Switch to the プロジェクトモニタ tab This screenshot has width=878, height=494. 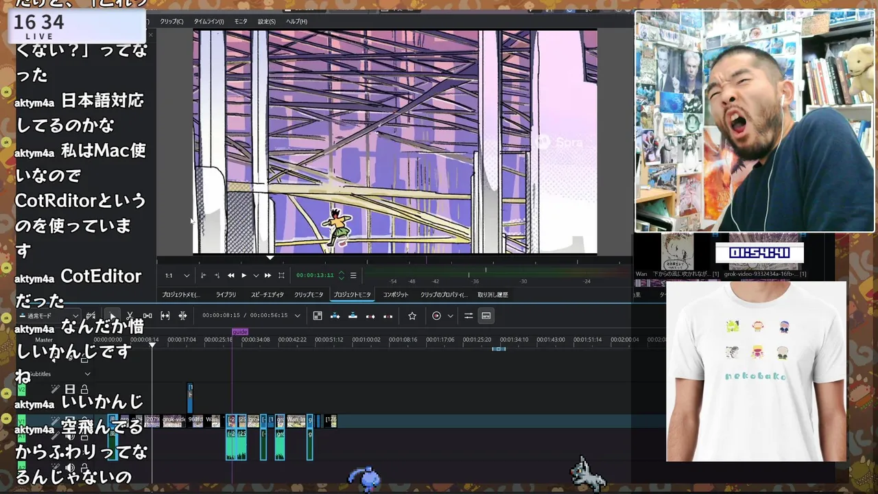[352, 294]
